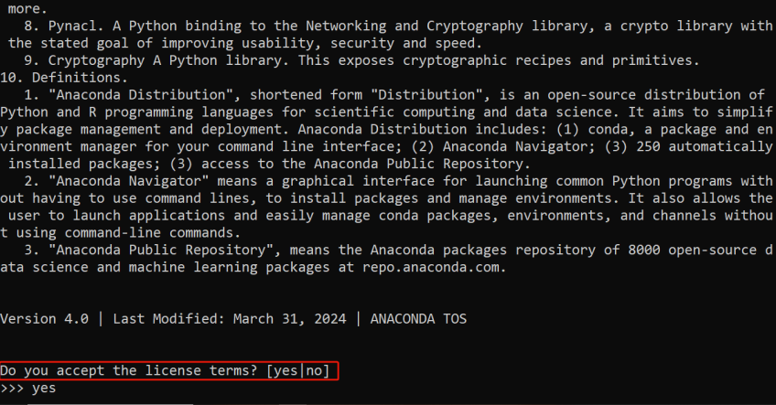
Task: Click the typed "yes" after the >>> prompt
Action: pos(43,388)
